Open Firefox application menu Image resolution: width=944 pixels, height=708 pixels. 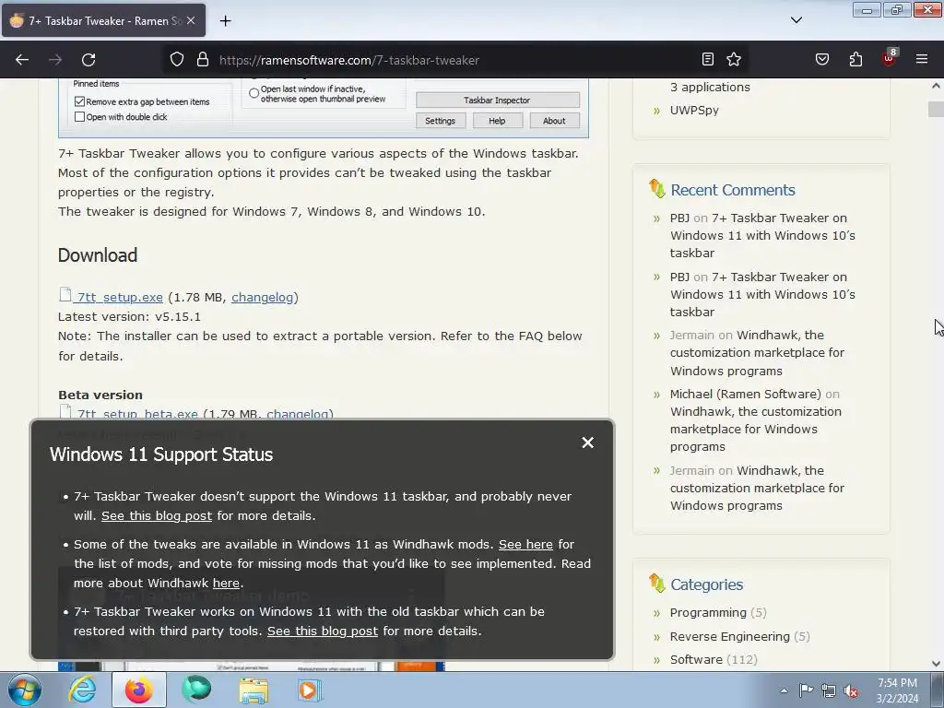[921, 59]
